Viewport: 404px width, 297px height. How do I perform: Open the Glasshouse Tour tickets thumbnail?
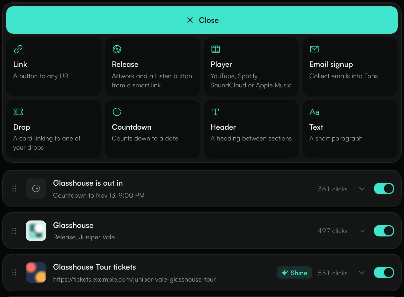coord(36,272)
